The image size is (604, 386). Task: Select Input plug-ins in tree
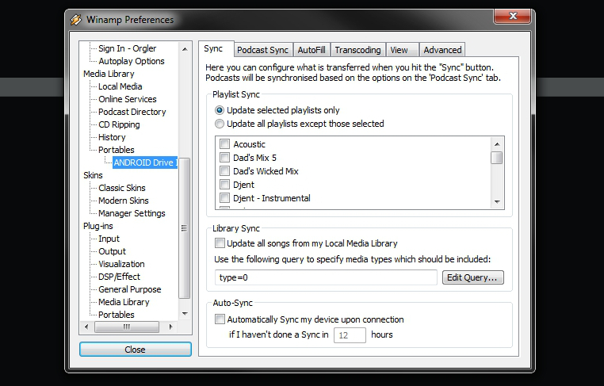109,239
